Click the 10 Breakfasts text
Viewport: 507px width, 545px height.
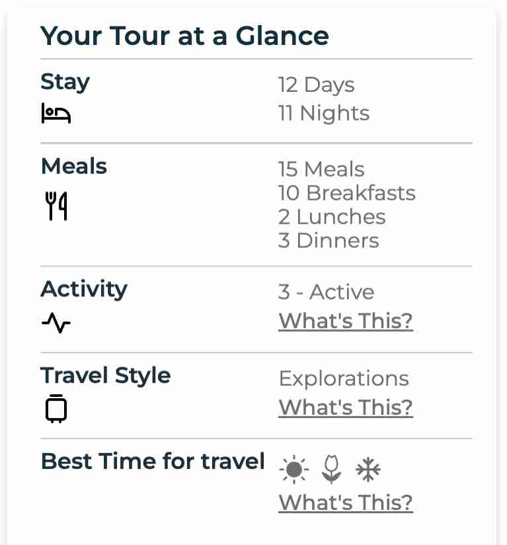(347, 193)
